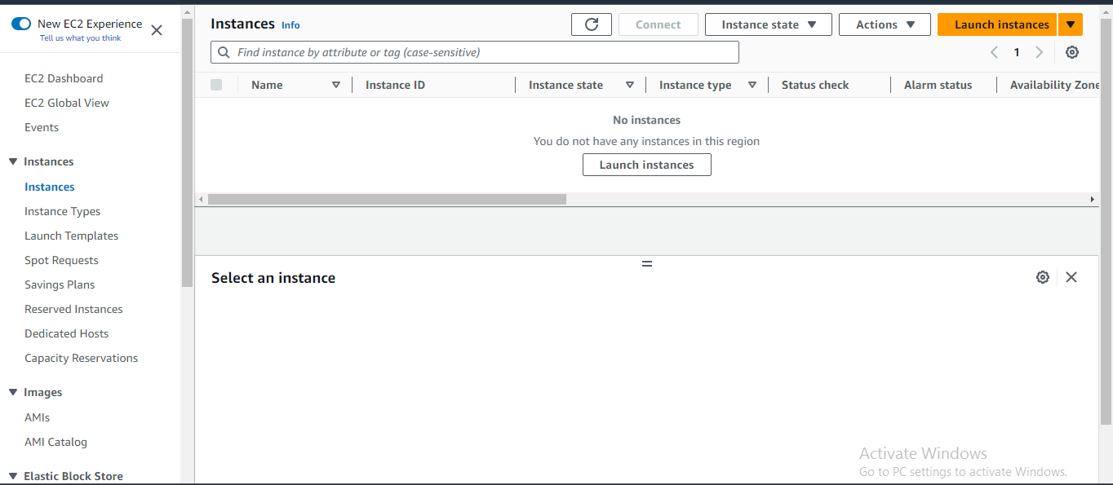Click the sidebar vertical scrollbar

coord(187,152)
